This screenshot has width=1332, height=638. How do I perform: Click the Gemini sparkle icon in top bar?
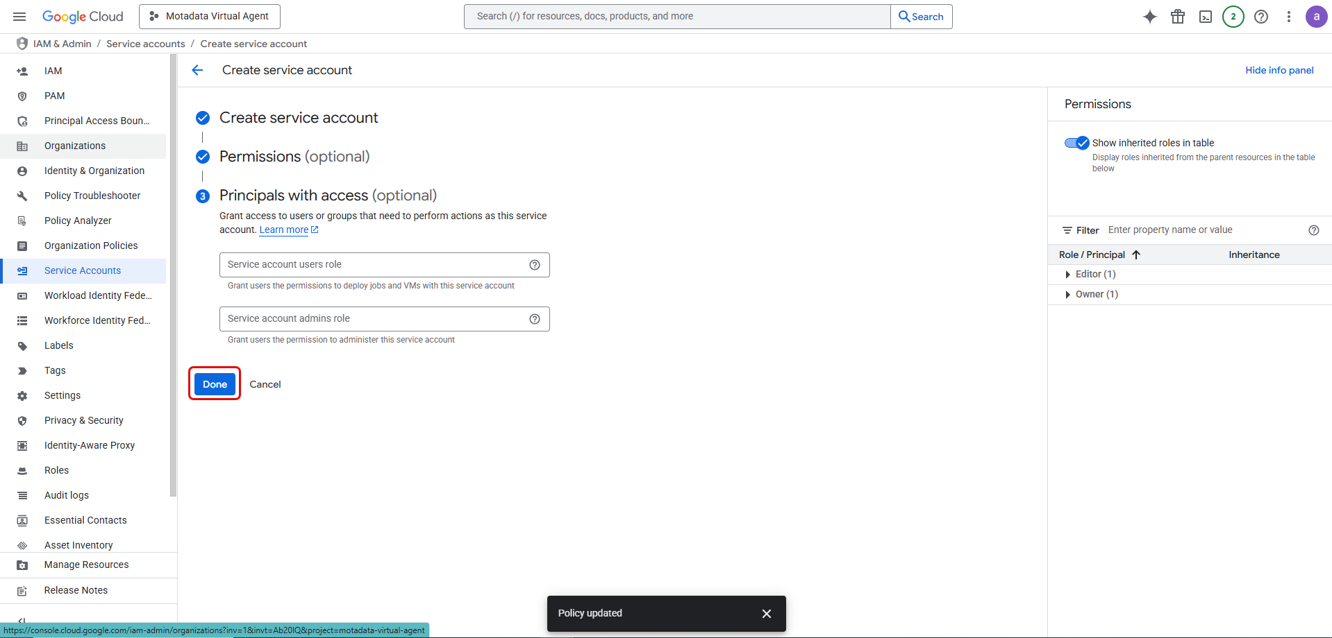coord(1149,16)
